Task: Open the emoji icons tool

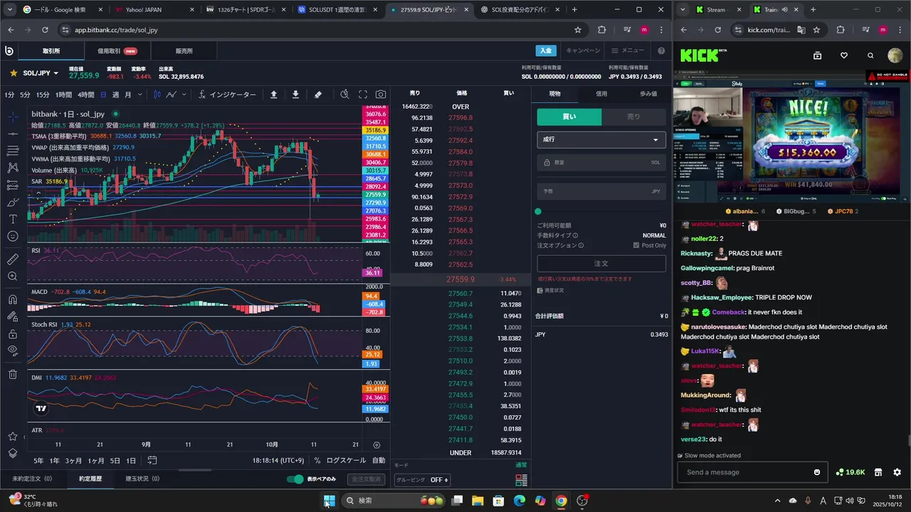Action: [x=13, y=236]
